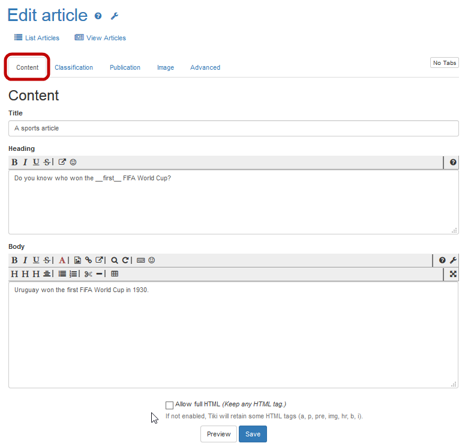Viewport: 471px width, 446px height.
Task: Click Bold in the Body toolbar
Action: [14, 260]
